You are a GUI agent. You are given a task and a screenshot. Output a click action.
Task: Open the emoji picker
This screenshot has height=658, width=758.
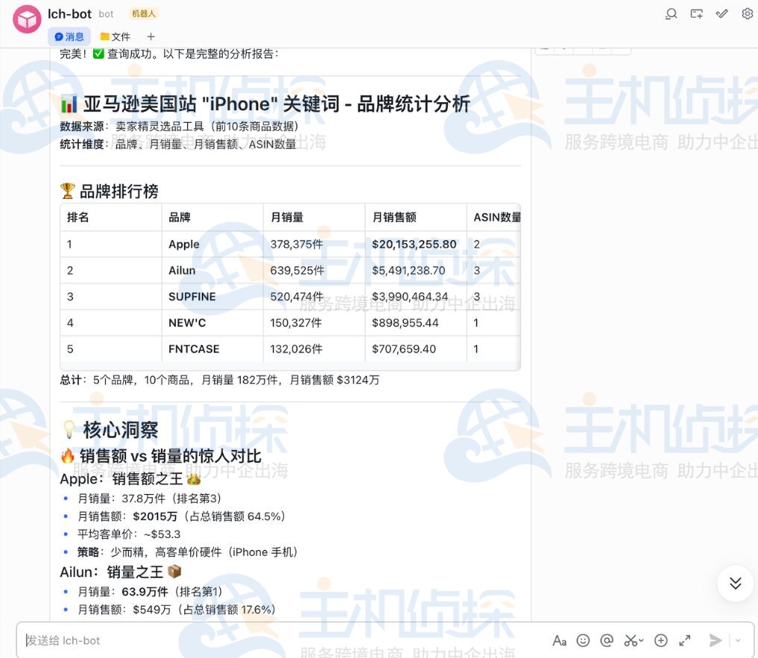pyautogui.click(x=583, y=641)
